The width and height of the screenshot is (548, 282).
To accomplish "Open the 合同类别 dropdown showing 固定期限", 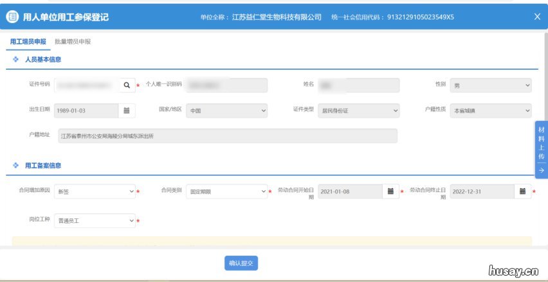I will tap(226, 191).
